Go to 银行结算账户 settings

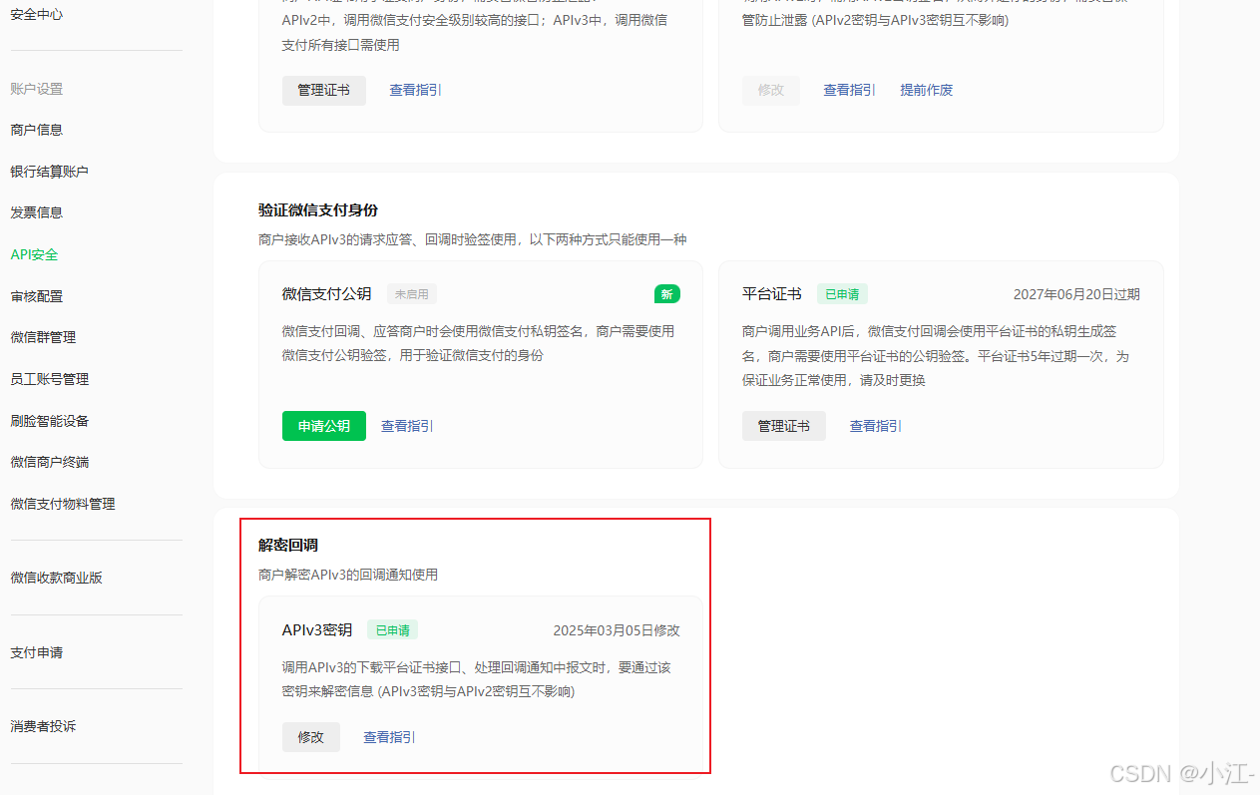pyautogui.click(x=50, y=172)
